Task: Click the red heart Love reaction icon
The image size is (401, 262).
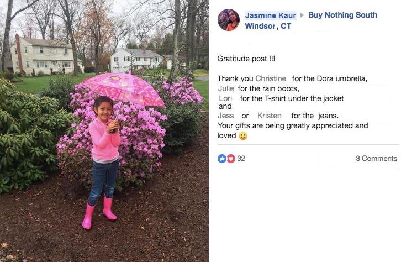Action: [231, 159]
